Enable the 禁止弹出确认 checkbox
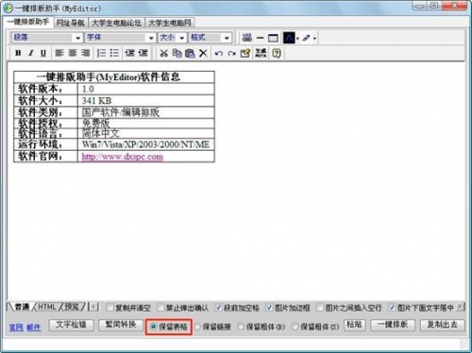This screenshot has height=353, width=472. 160,307
